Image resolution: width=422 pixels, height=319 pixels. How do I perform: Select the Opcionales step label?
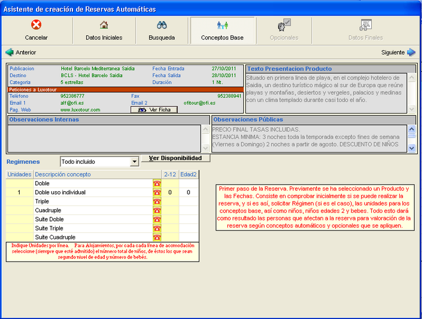pyautogui.click(x=284, y=38)
